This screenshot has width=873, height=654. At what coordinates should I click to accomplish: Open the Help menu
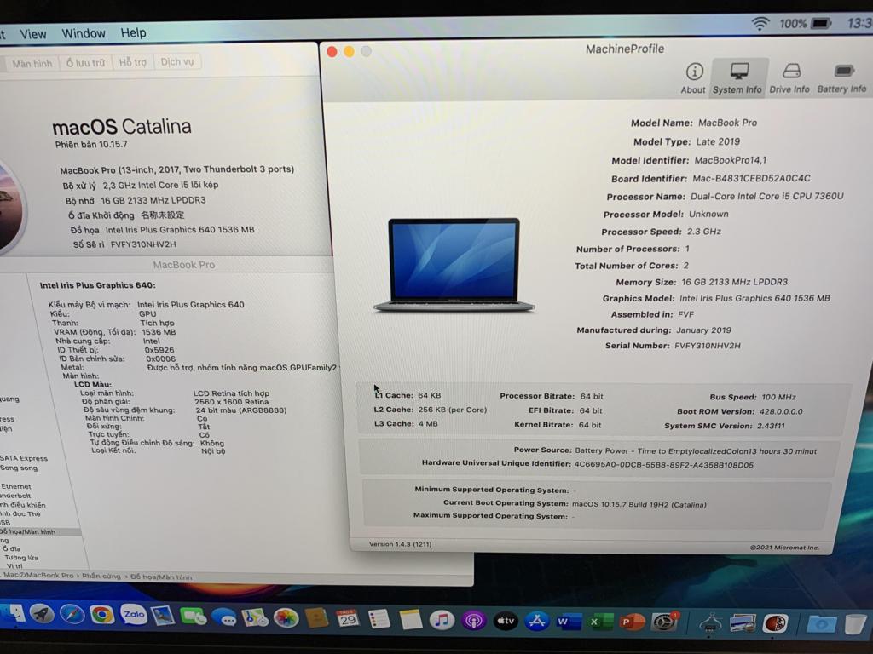[134, 33]
